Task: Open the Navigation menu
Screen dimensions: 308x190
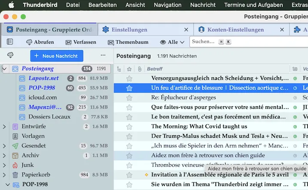Action: 168,5
